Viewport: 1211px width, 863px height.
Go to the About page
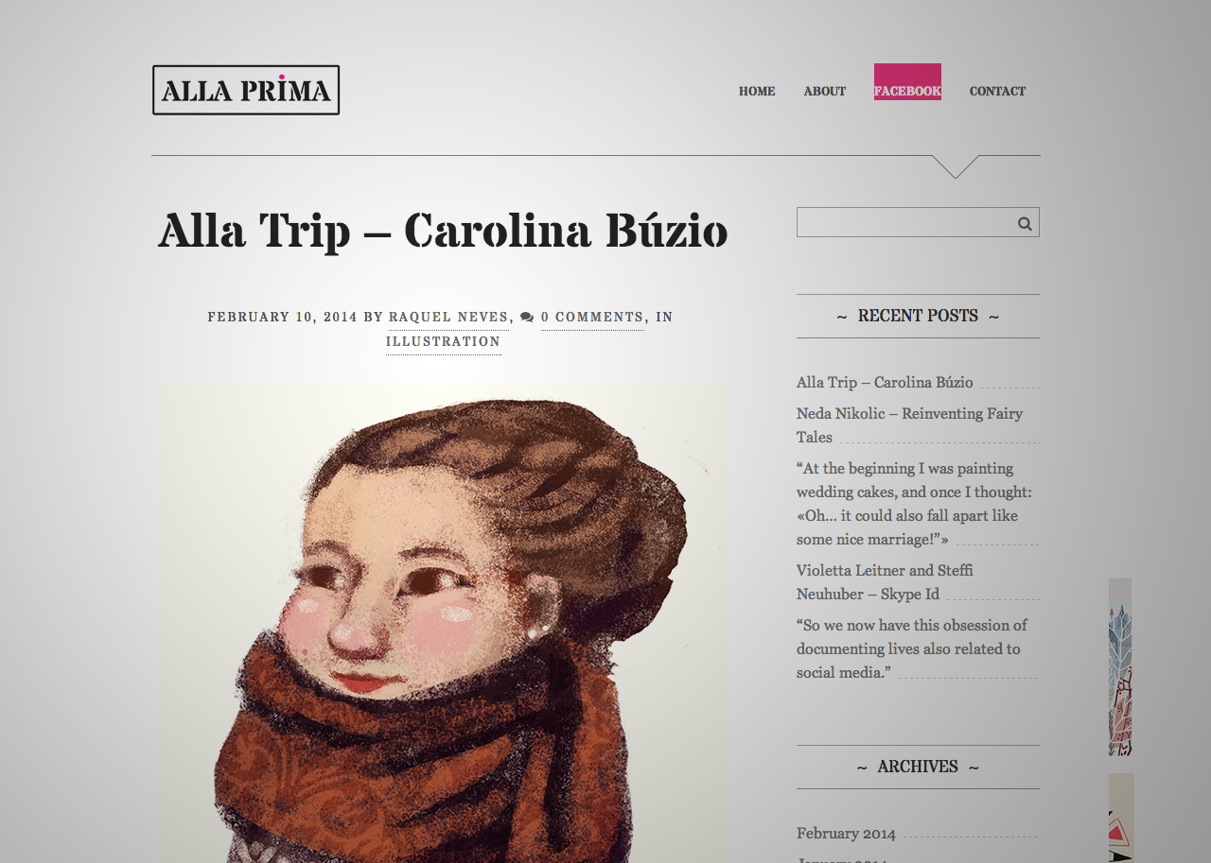pos(825,91)
